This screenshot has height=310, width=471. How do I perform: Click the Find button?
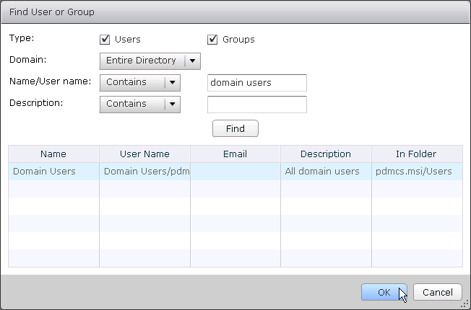point(236,128)
